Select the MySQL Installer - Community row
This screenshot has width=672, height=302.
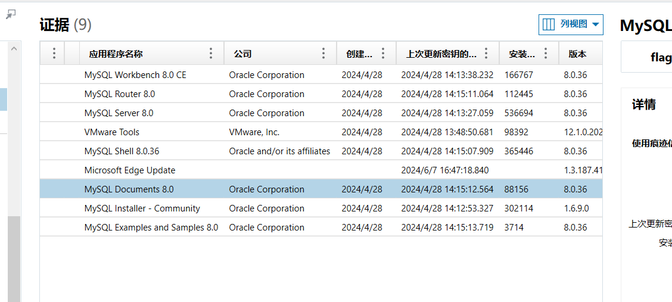321,208
